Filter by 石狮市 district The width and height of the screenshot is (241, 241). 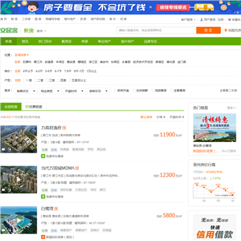click(27, 62)
